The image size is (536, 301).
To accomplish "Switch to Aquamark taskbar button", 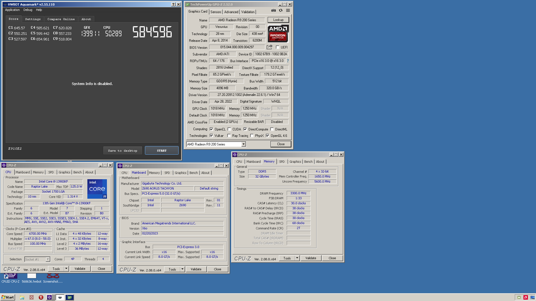I will tap(60, 297).
